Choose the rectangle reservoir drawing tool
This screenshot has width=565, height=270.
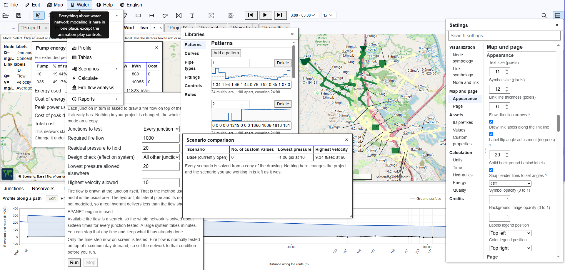pyautogui.click(x=138, y=16)
